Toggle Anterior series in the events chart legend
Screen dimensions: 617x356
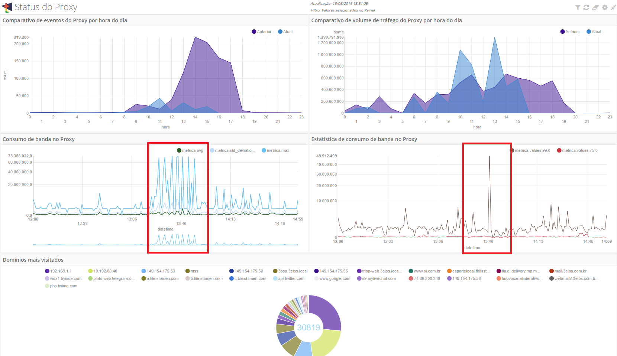262,32
